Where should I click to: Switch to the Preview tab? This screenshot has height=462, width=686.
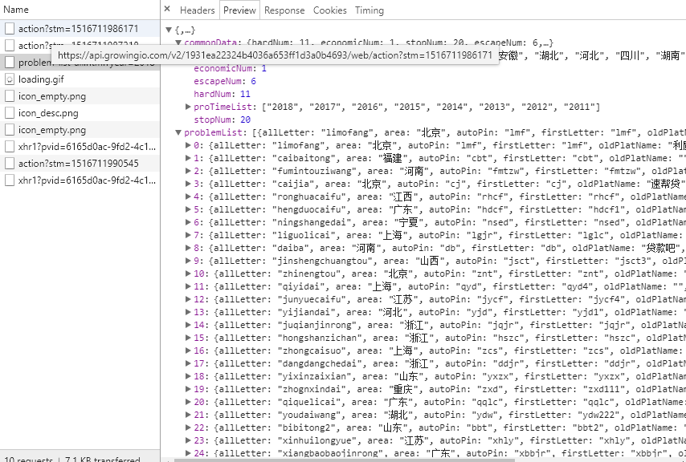coord(239,10)
